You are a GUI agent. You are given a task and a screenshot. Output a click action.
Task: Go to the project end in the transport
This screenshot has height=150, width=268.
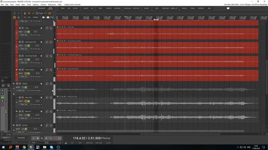point(51,138)
